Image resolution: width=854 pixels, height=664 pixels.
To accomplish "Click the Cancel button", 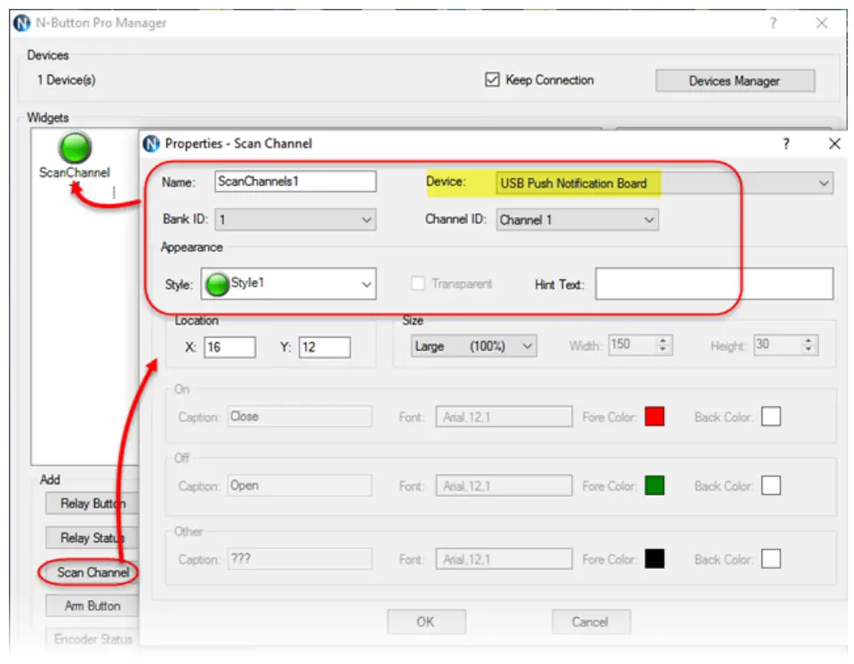I will [591, 621].
